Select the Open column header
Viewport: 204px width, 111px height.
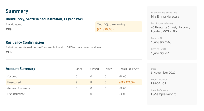[x=79, y=69]
